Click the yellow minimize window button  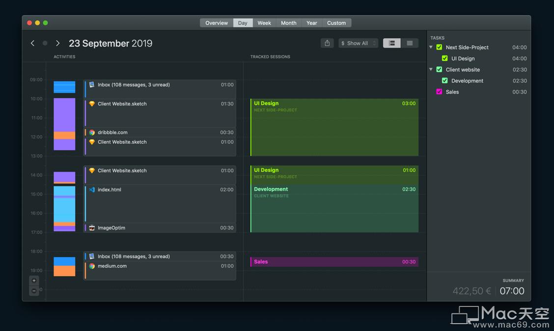[x=37, y=23]
